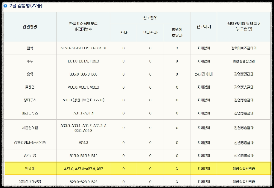274x188 pixels.
Task: Click 예방접종관리과 in the 수두 row
Action: click(244, 61)
